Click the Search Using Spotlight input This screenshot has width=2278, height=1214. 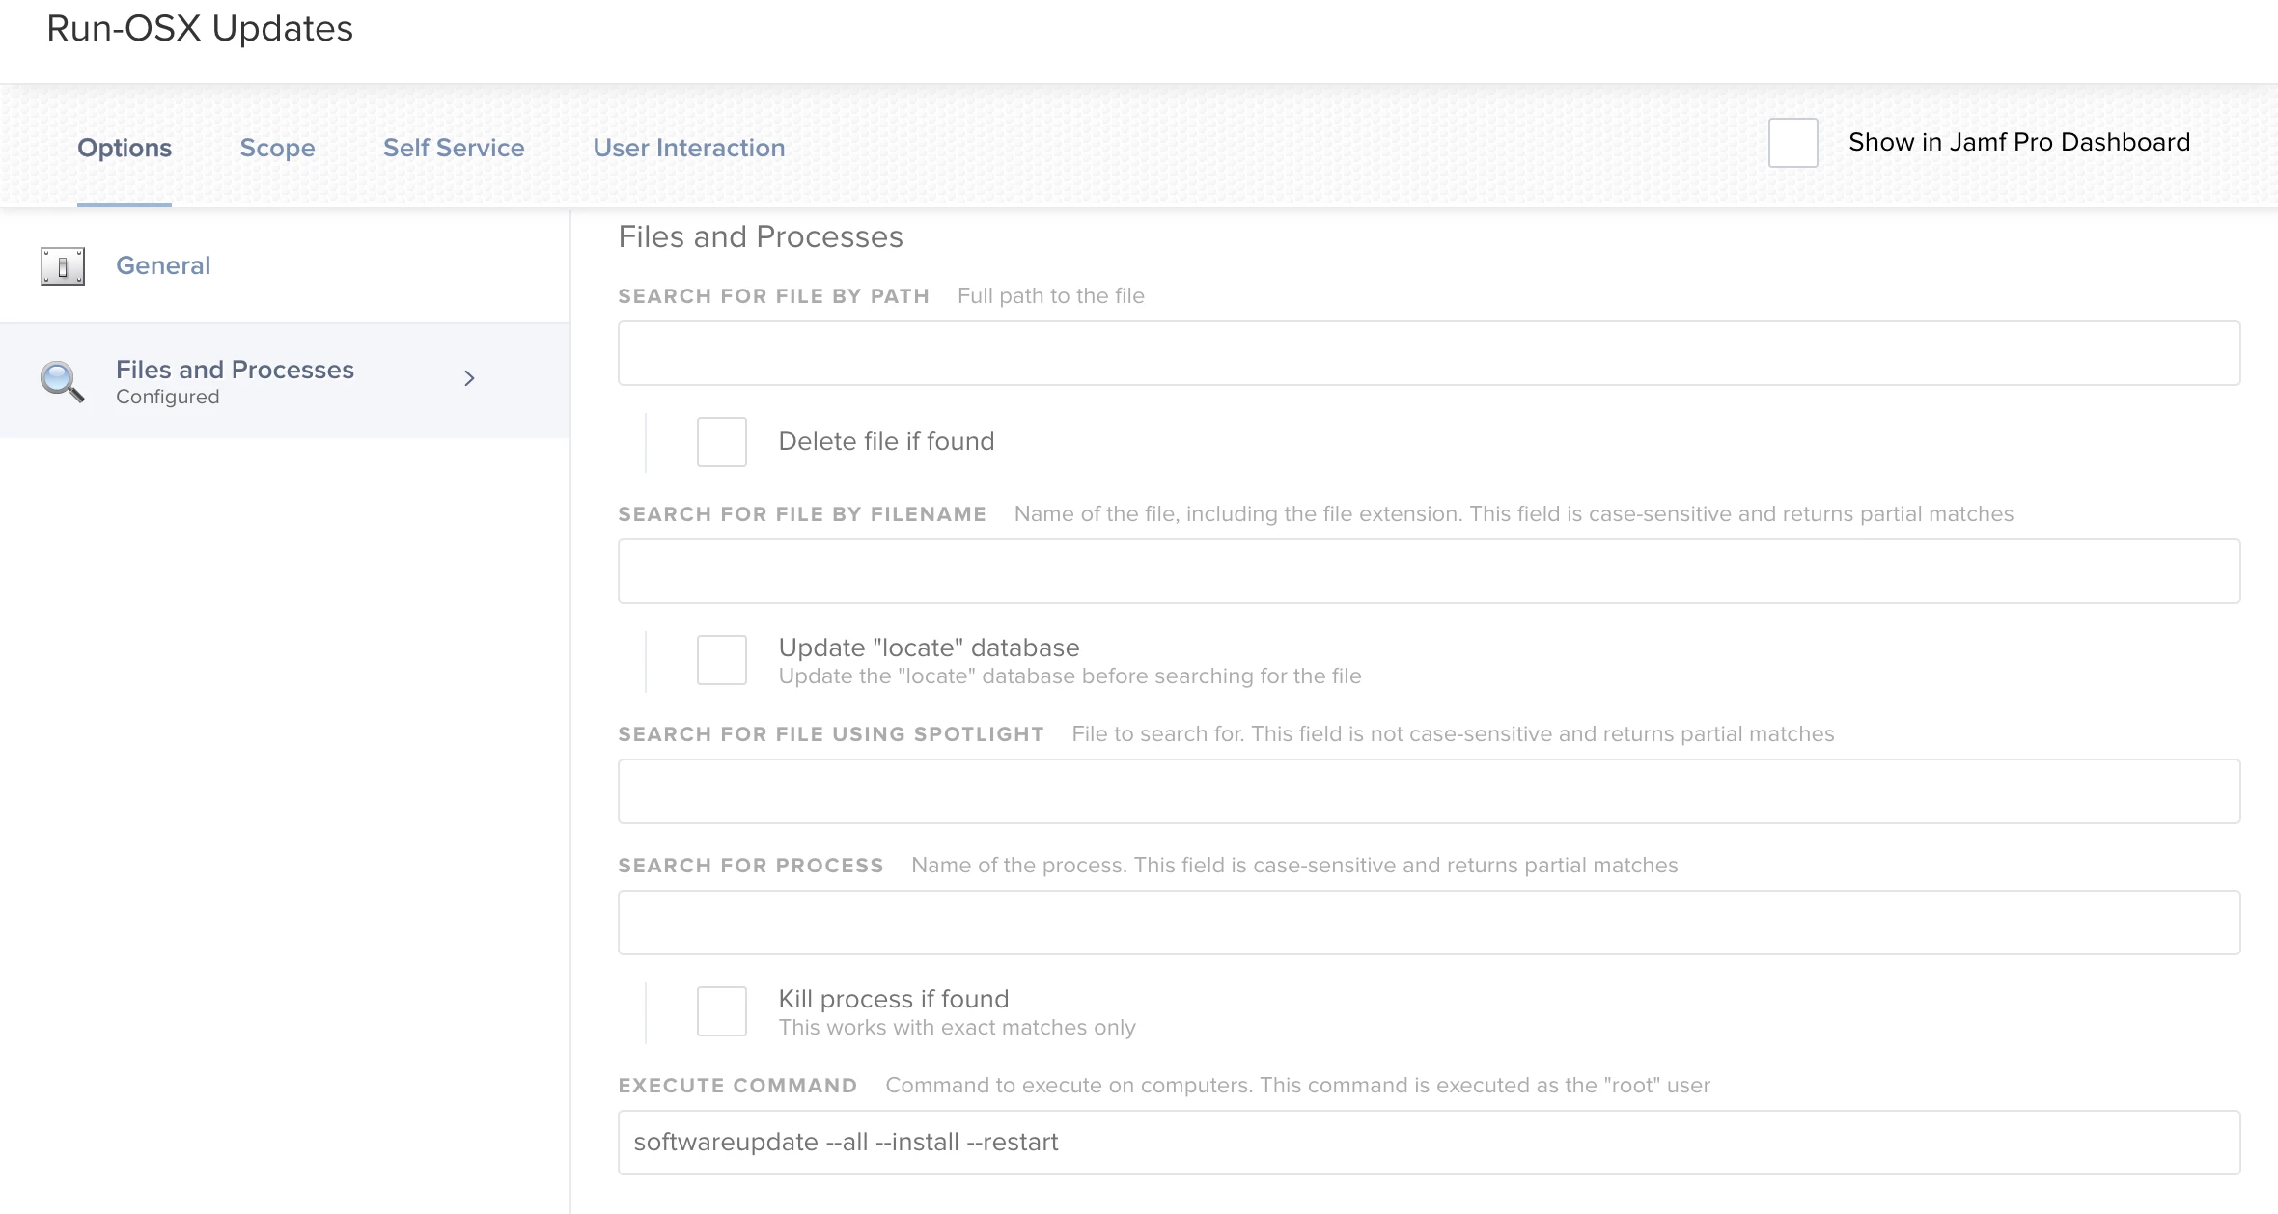click(1429, 791)
